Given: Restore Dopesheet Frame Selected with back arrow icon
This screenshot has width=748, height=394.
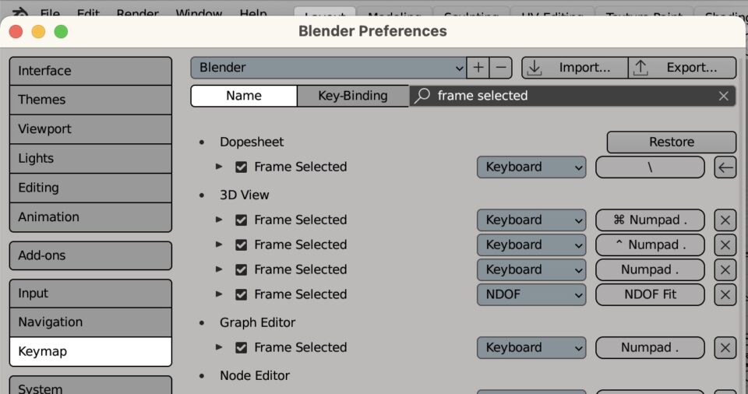Looking at the screenshot, I should [x=725, y=167].
